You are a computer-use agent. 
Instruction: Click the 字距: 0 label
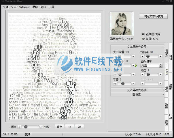(117, 79)
